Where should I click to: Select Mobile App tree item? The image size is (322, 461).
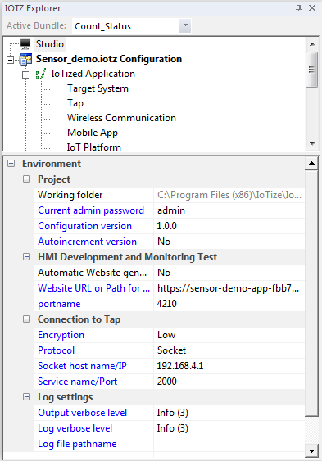click(x=93, y=133)
